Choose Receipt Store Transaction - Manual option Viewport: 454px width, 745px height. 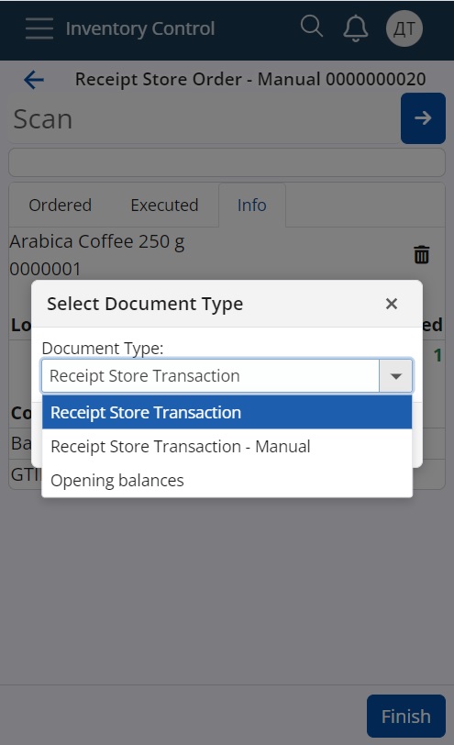(227, 447)
